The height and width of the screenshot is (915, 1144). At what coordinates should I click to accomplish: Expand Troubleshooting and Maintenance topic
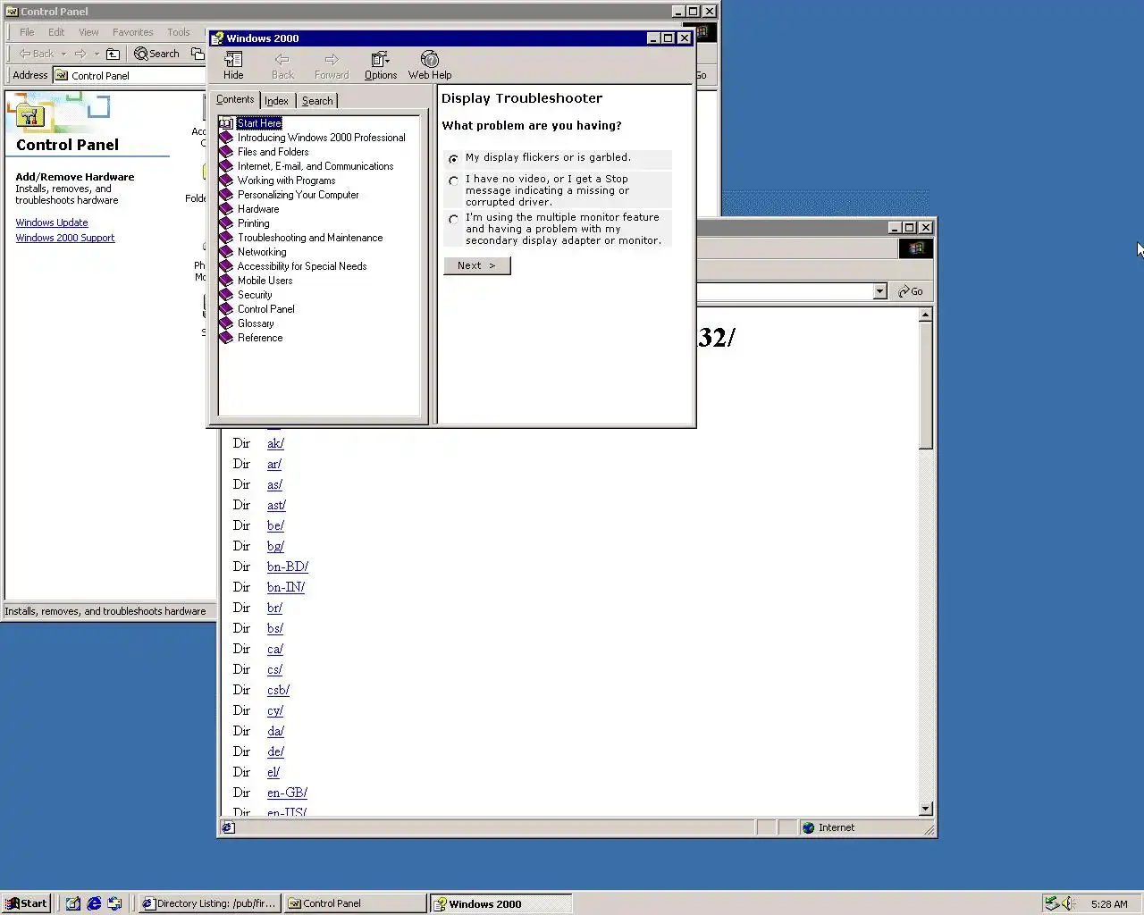click(x=310, y=238)
